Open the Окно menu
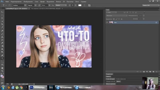This screenshot has width=160, height=90. pyautogui.click(x=77, y=2)
